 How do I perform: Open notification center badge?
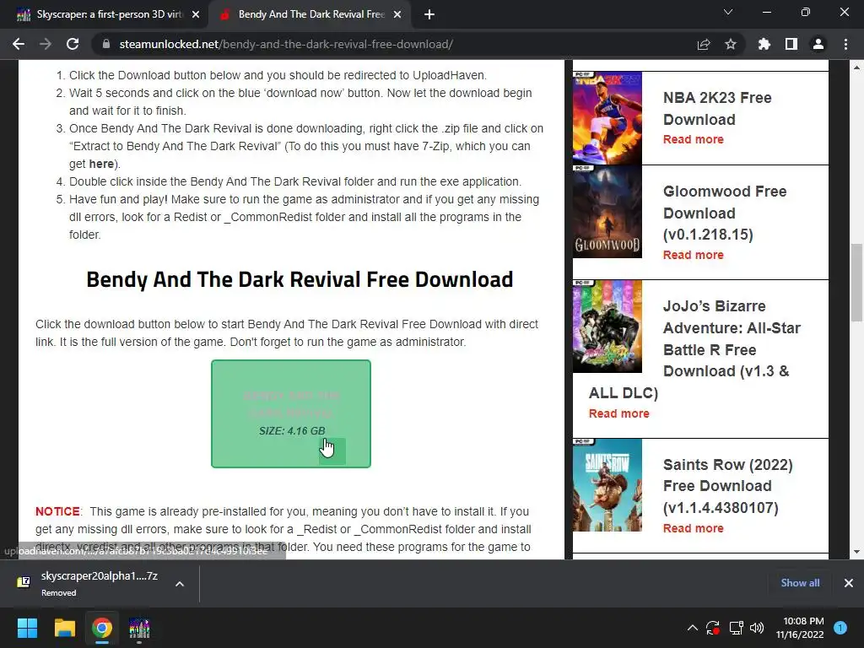coord(840,628)
